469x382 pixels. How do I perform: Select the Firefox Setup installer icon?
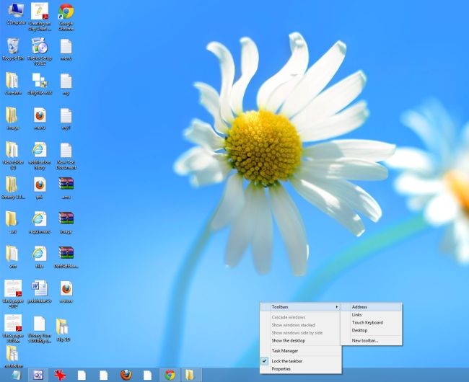pyautogui.click(x=40, y=51)
